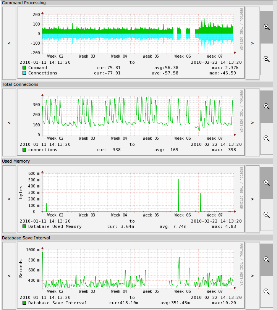Click the green Command legend swatch
The height and width of the screenshot is (310, 277).
[24, 68]
